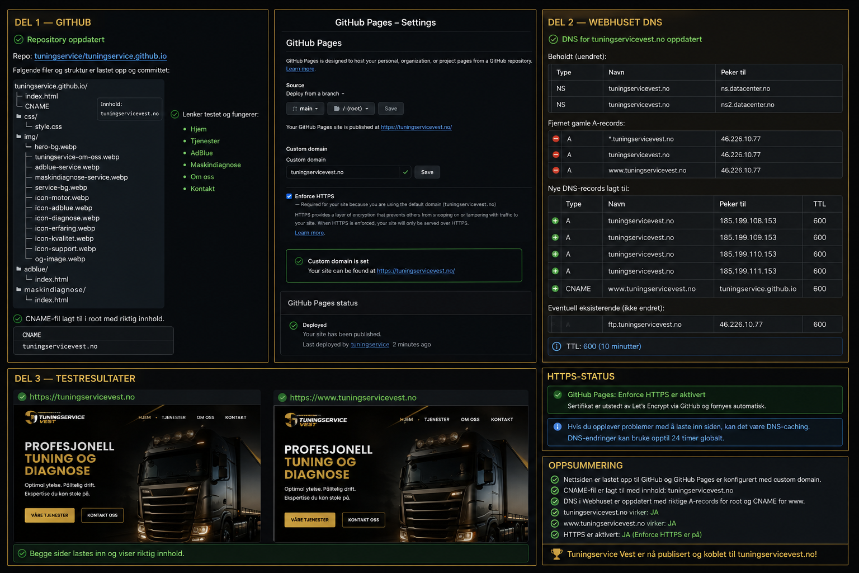Click the maskindiagnose/ folder icon
The height and width of the screenshot is (573, 859).
pyautogui.click(x=18, y=289)
